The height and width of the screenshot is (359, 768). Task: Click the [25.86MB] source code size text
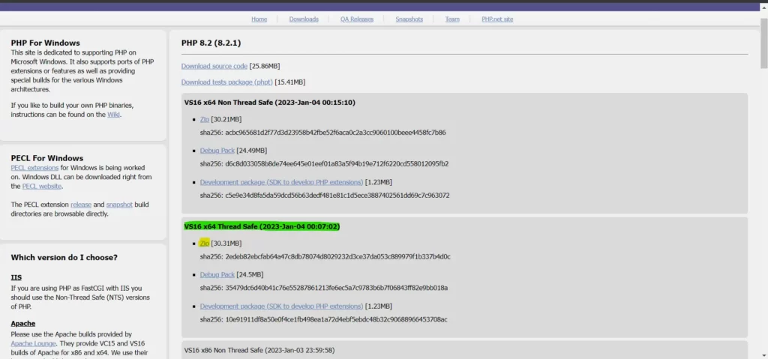pyautogui.click(x=265, y=66)
